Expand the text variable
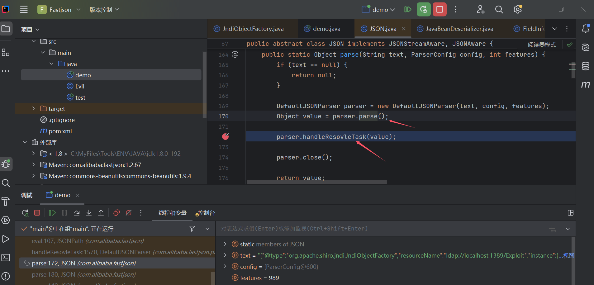 point(225,255)
